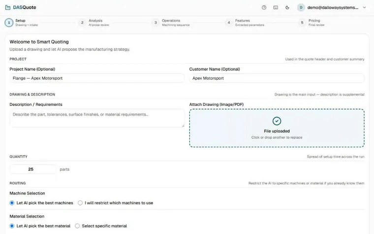The width and height of the screenshot is (374, 234).
Task: Click 'Used in the quote header' hint text
Action: 325,59
